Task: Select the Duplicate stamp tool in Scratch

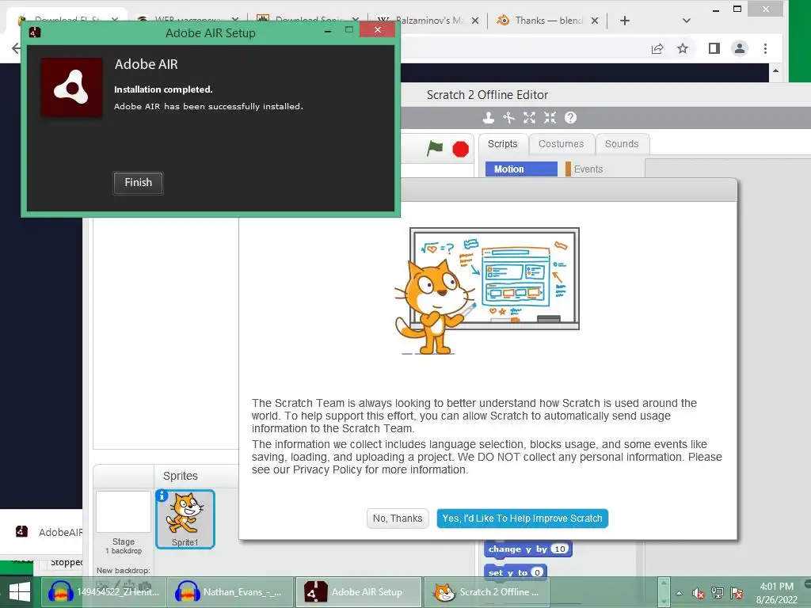Action: click(488, 118)
